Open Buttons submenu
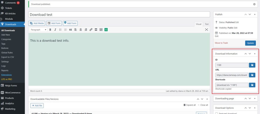The image size is (260, 114). 5,48
